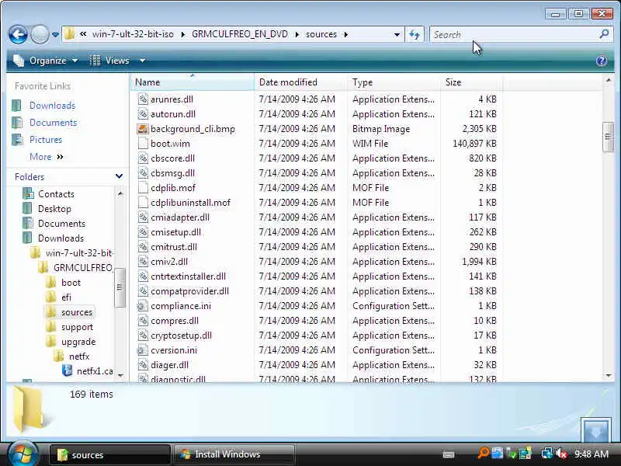Screen dimensions: 621x466
Task: Select the boot folder in tree
Action: tap(71, 283)
